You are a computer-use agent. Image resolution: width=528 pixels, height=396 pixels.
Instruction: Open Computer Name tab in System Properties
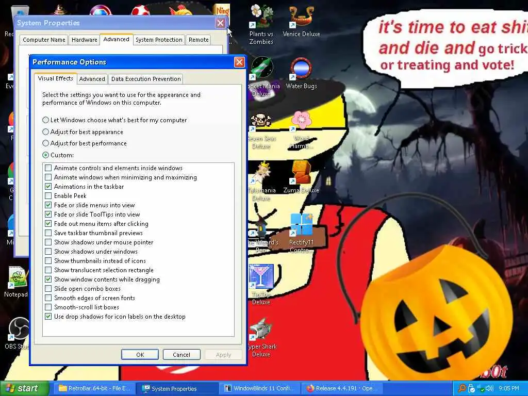pos(44,40)
